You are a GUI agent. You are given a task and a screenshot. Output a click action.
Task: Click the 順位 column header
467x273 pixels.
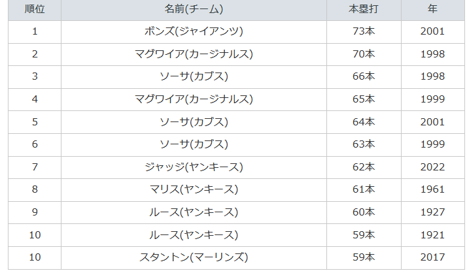click(35, 9)
